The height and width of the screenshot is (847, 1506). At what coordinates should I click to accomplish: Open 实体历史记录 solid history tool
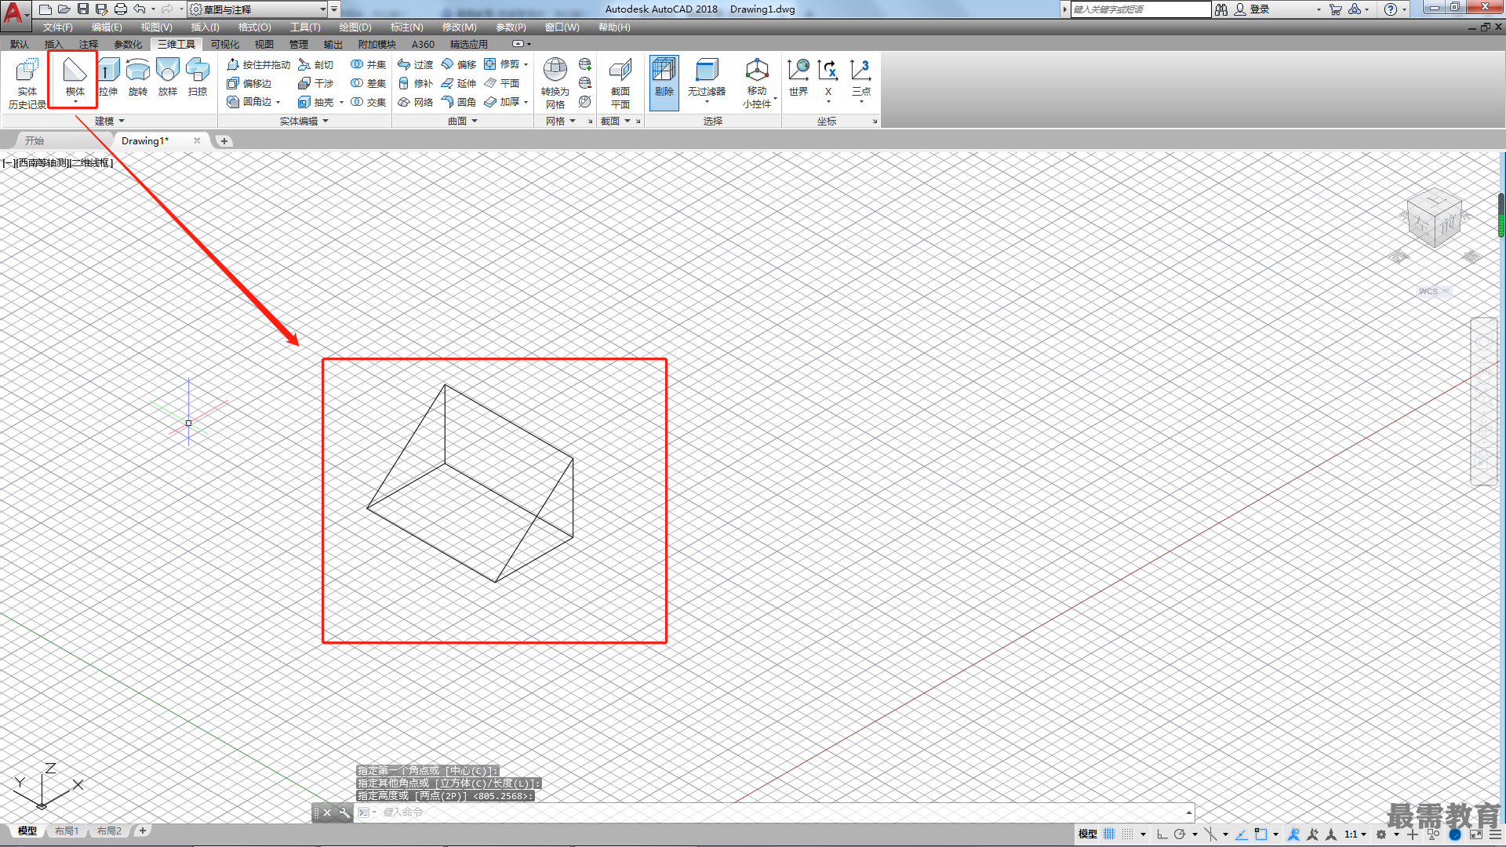(x=27, y=83)
